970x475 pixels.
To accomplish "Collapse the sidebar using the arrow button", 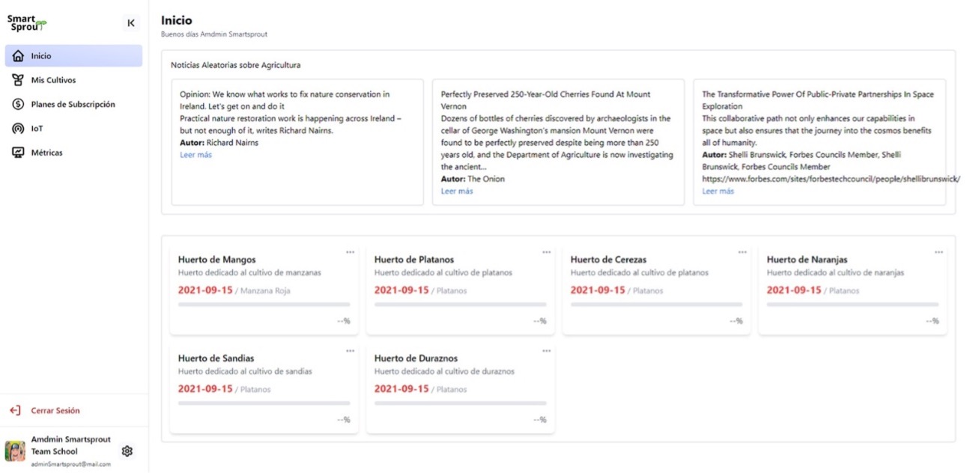I will click(131, 23).
